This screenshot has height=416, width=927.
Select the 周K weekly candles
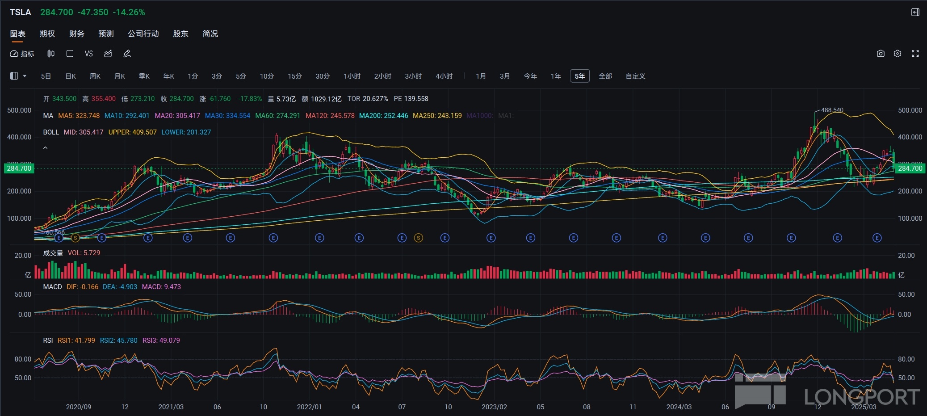pyautogui.click(x=95, y=76)
